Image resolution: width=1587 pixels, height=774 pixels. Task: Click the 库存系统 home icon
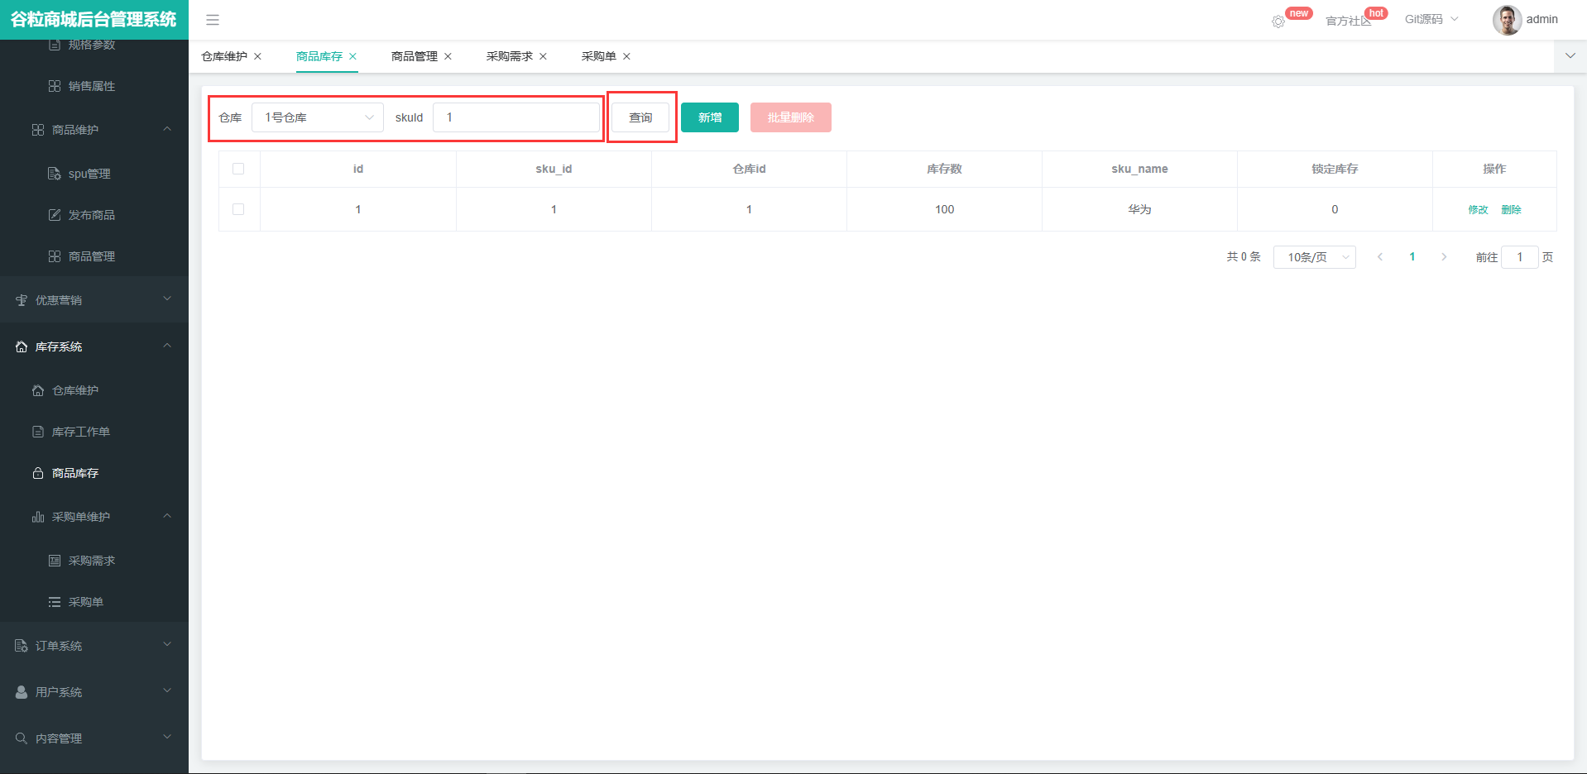22,346
